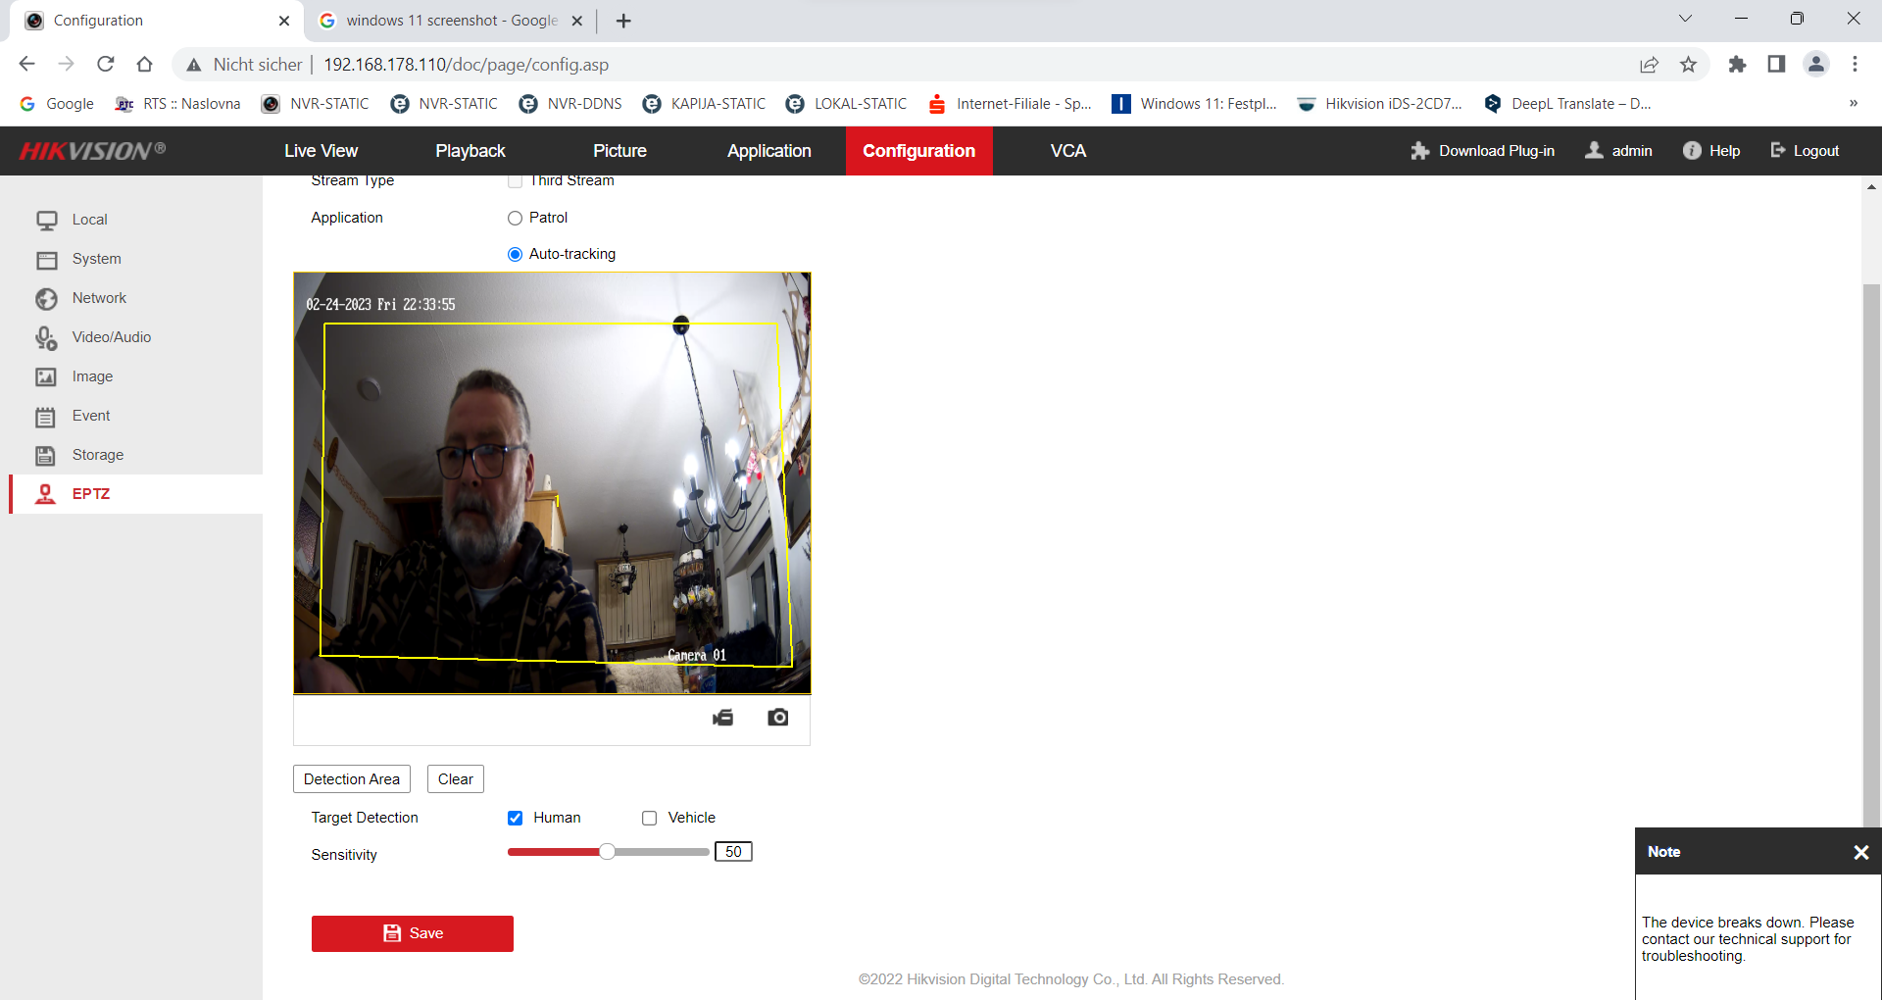Click the record video icon below the preview

(722, 718)
